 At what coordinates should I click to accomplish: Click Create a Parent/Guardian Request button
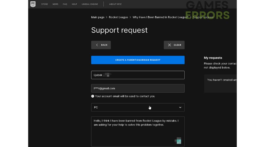click(x=138, y=60)
